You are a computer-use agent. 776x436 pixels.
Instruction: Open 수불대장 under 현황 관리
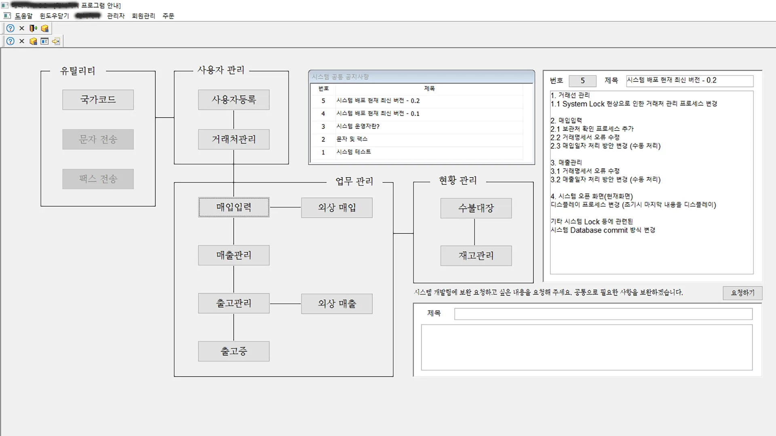pyautogui.click(x=476, y=208)
